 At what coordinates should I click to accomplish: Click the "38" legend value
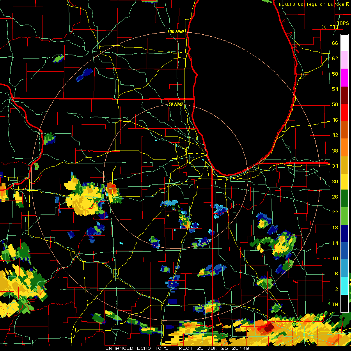(335, 151)
